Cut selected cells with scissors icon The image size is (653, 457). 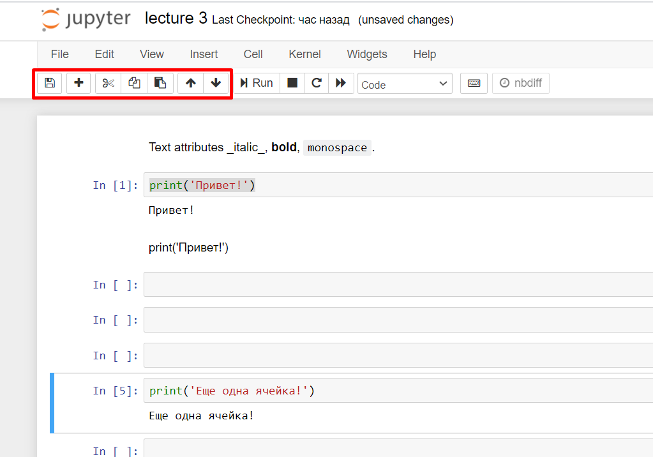109,83
